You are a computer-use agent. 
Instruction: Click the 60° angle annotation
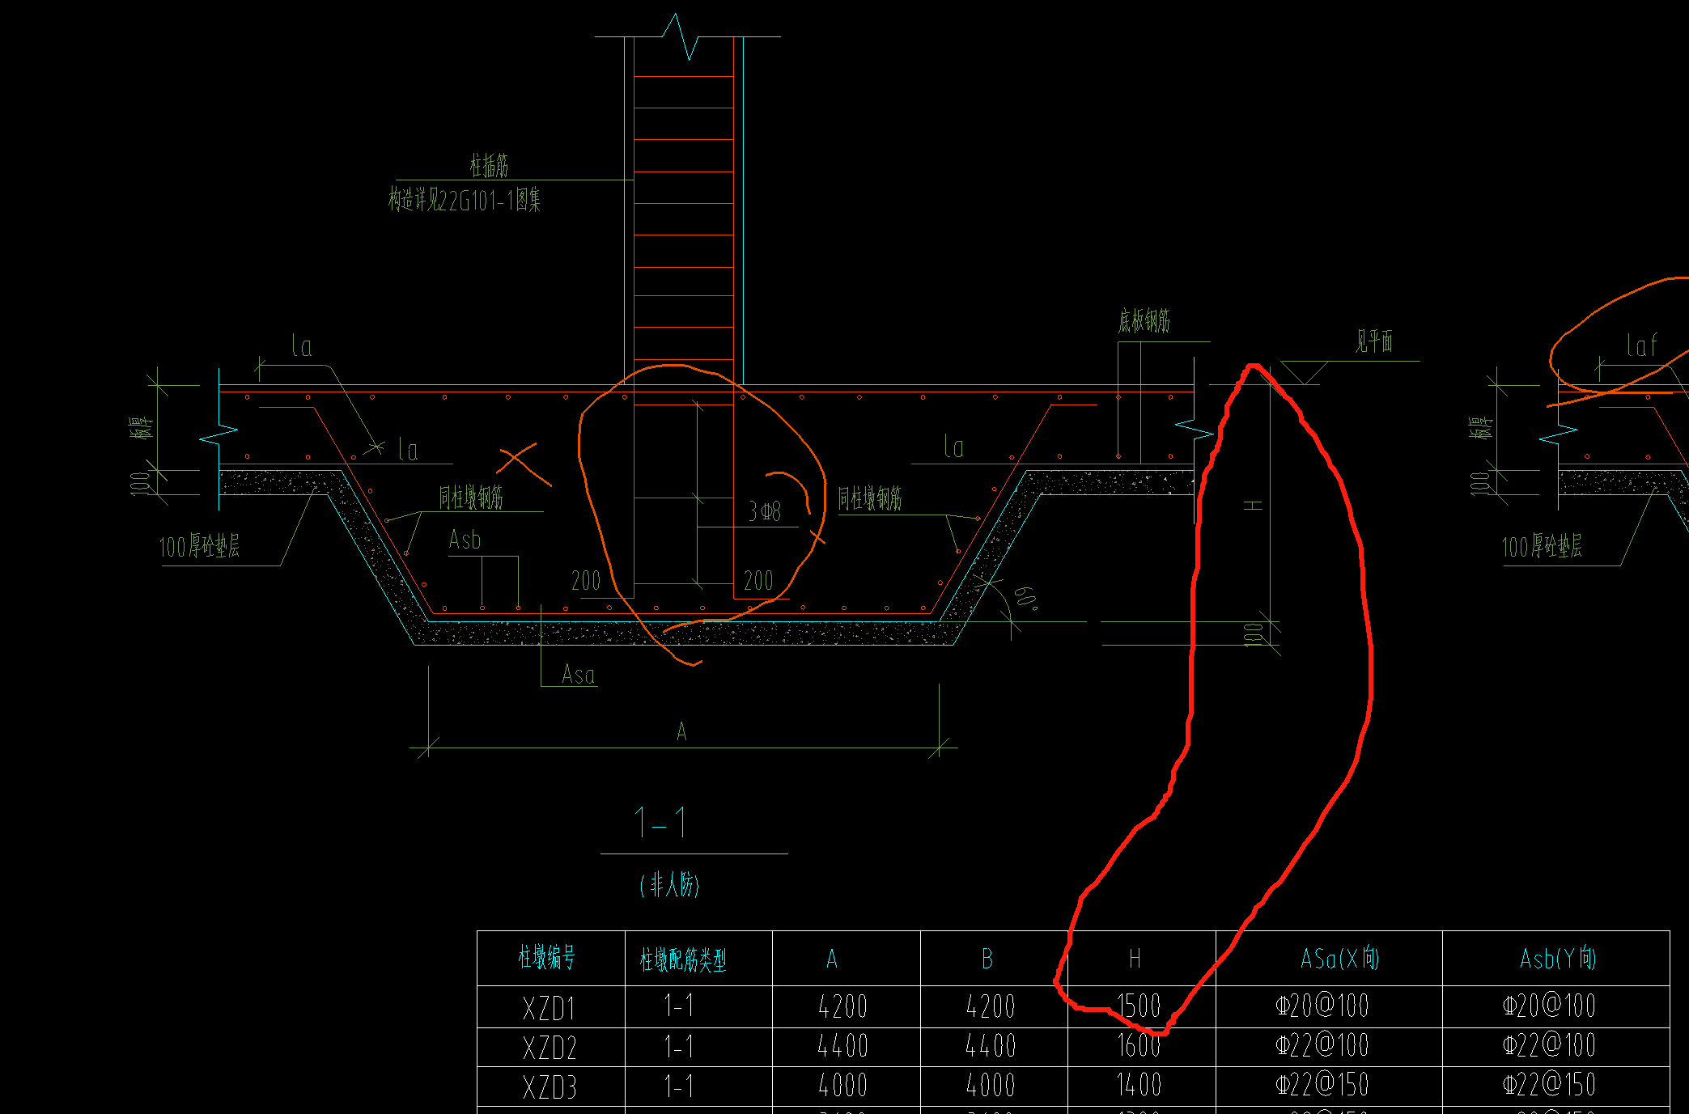coord(1027,598)
